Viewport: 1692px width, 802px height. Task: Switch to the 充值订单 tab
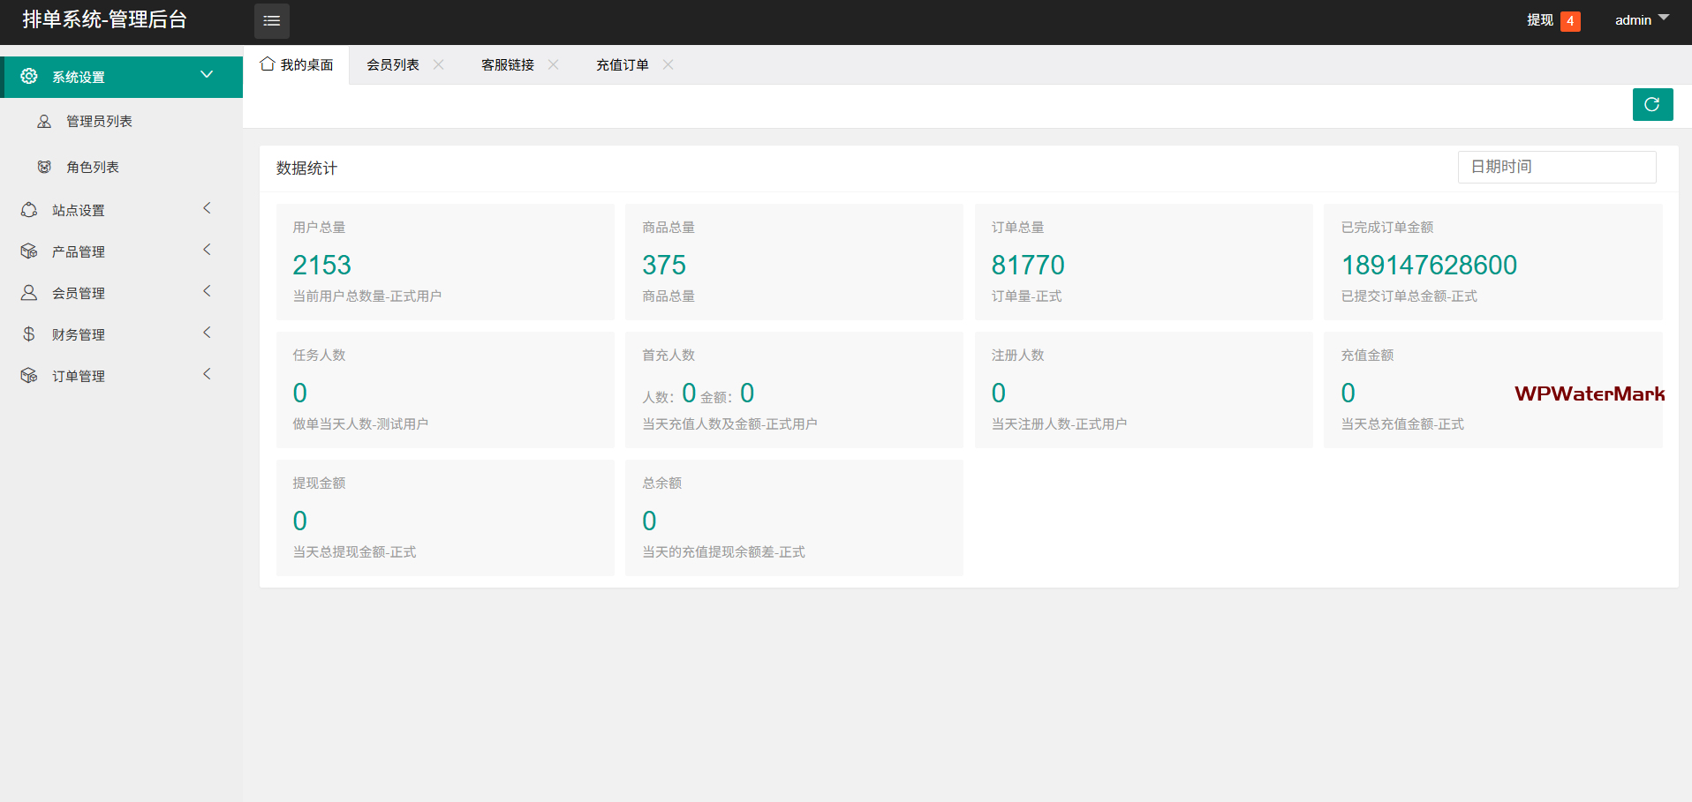pos(622,65)
